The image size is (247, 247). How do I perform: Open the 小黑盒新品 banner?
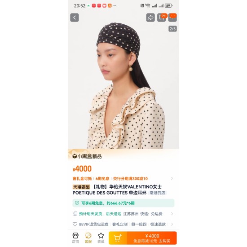pyautogui.click(x=87, y=156)
